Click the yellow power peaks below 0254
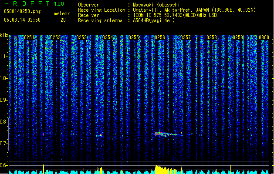The width and height of the screenshot is (274, 174). [x=99, y=171]
